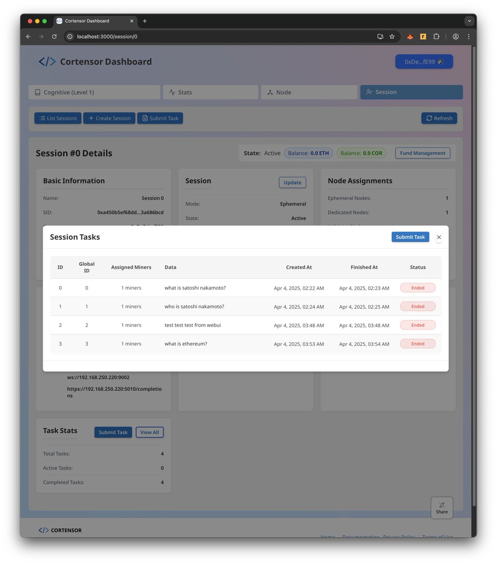The height and width of the screenshot is (564, 497).
Task: Expand the tab search dropdown arrow
Action: tap(468, 21)
